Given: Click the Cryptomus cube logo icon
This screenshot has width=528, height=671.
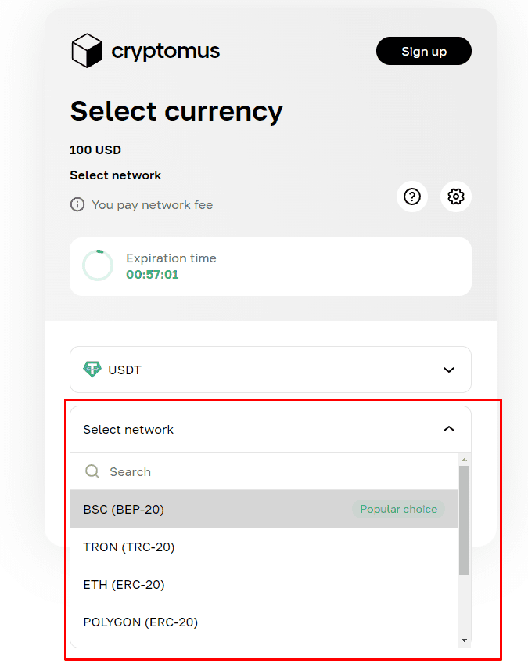Looking at the screenshot, I should [87, 51].
